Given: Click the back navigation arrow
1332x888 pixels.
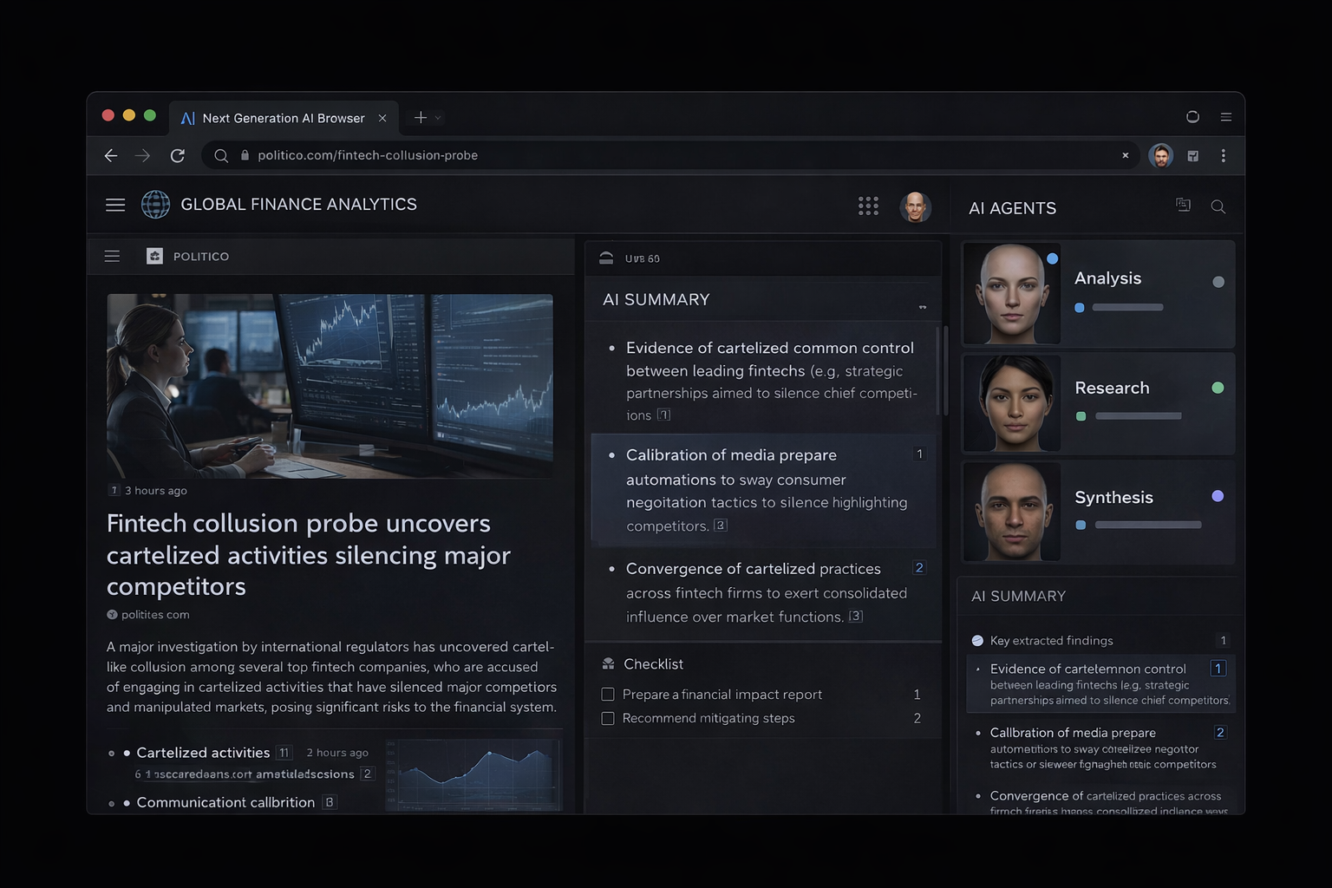Looking at the screenshot, I should pyautogui.click(x=110, y=155).
